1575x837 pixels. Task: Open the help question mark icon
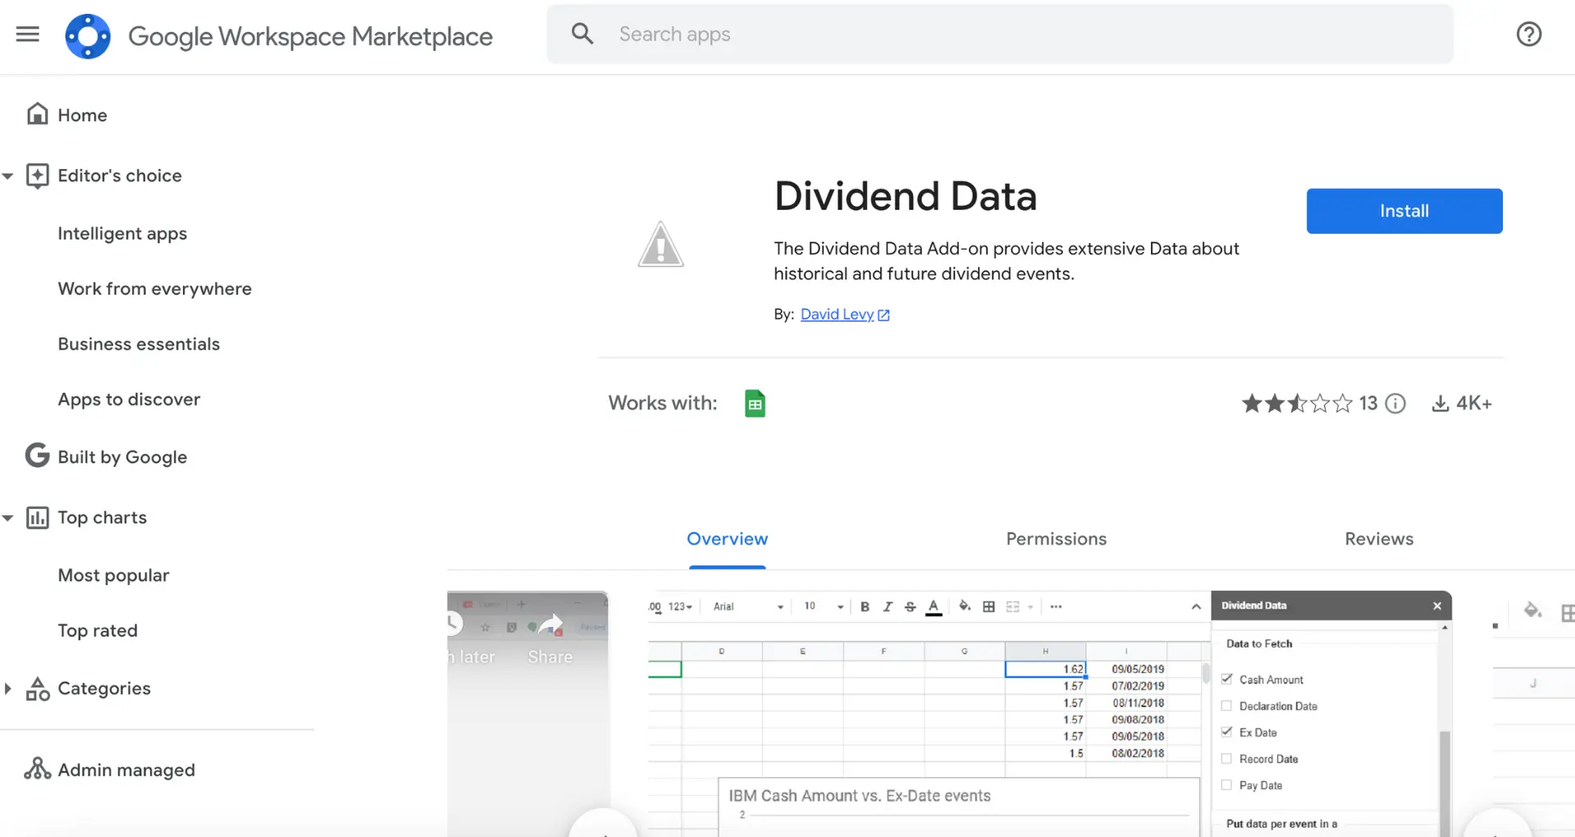[x=1529, y=34]
